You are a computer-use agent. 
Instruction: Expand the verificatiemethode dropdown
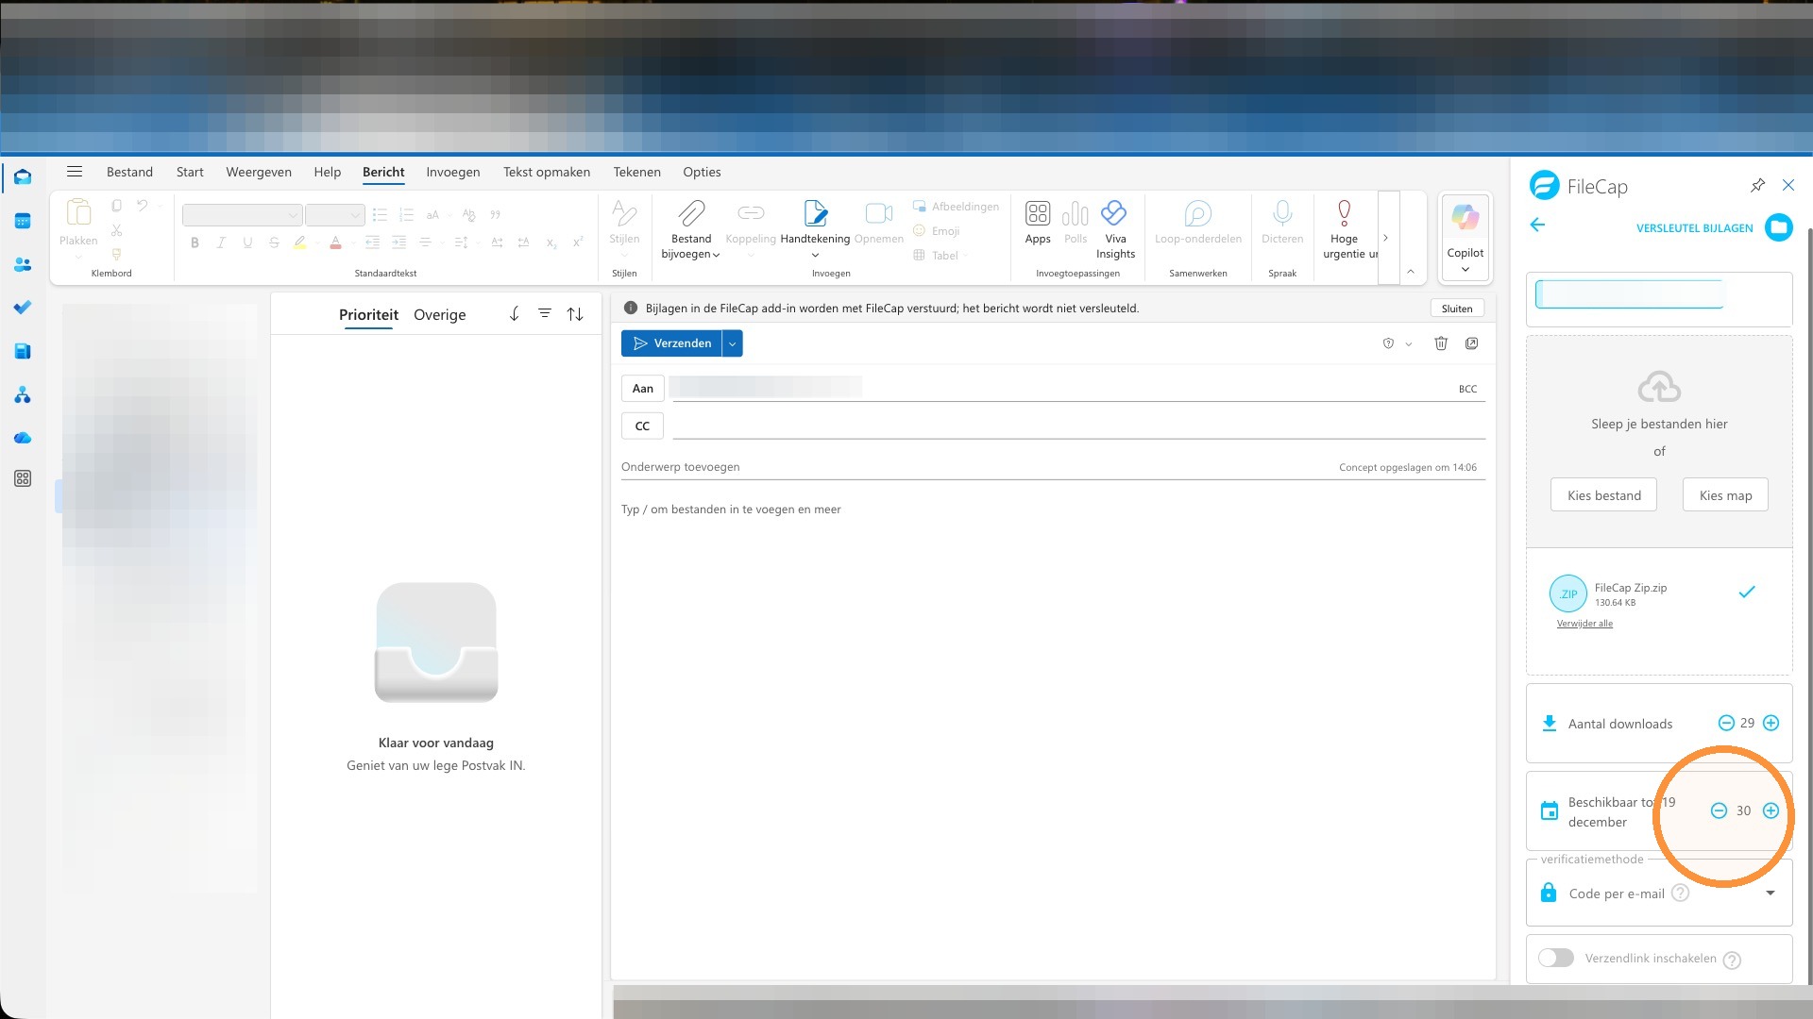[1771, 894]
